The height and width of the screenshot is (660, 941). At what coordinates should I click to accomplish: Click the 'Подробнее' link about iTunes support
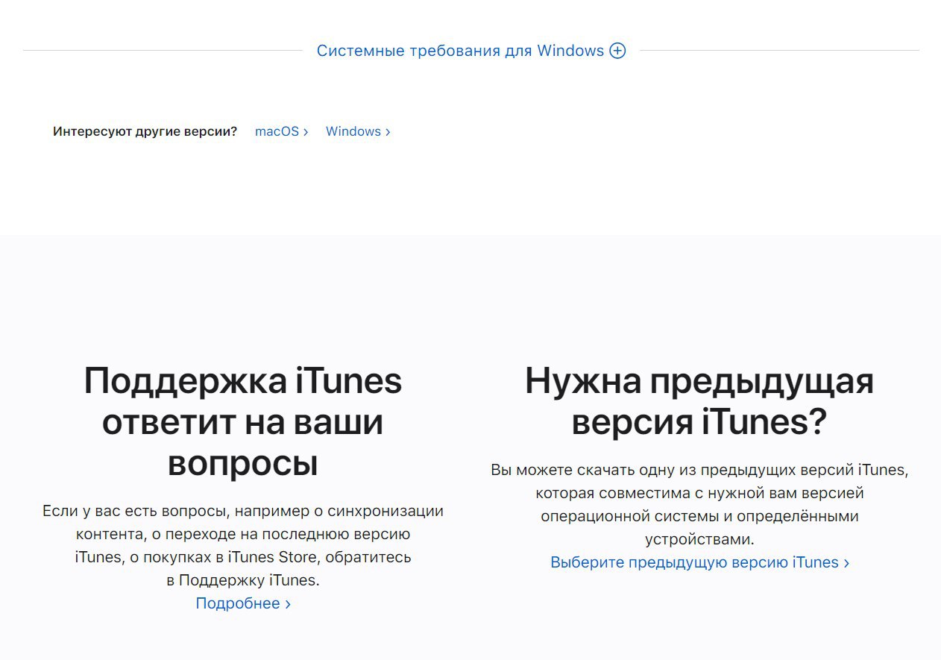[x=243, y=603]
